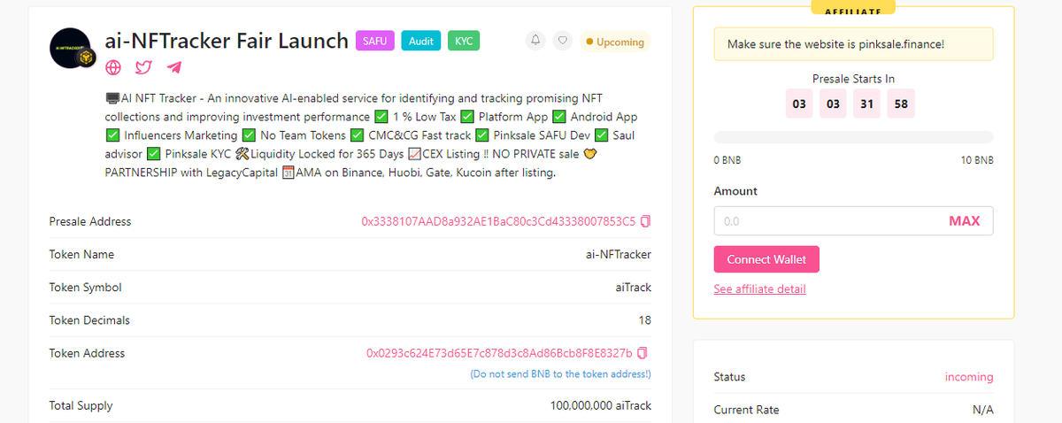Image resolution: width=1062 pixels, height=423 pixels.
Task: Click the Presale Address row label
Action: point(90,221)
